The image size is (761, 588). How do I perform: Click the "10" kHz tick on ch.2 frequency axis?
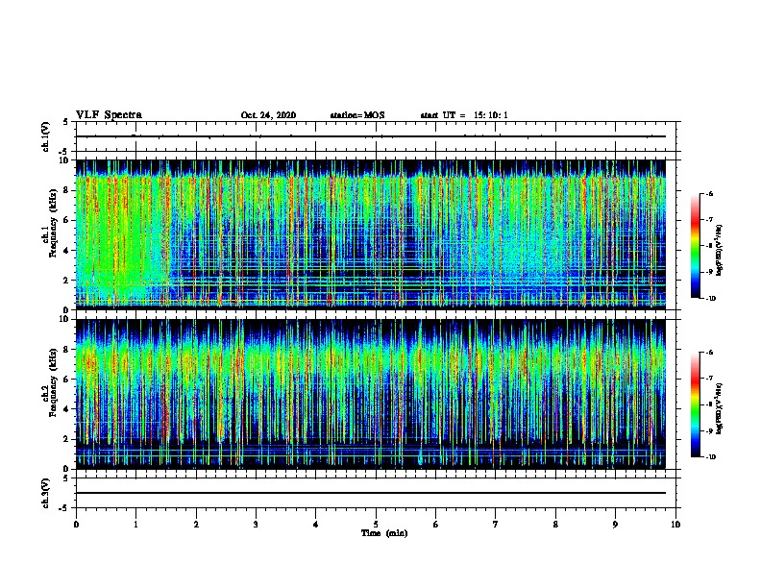64,319
